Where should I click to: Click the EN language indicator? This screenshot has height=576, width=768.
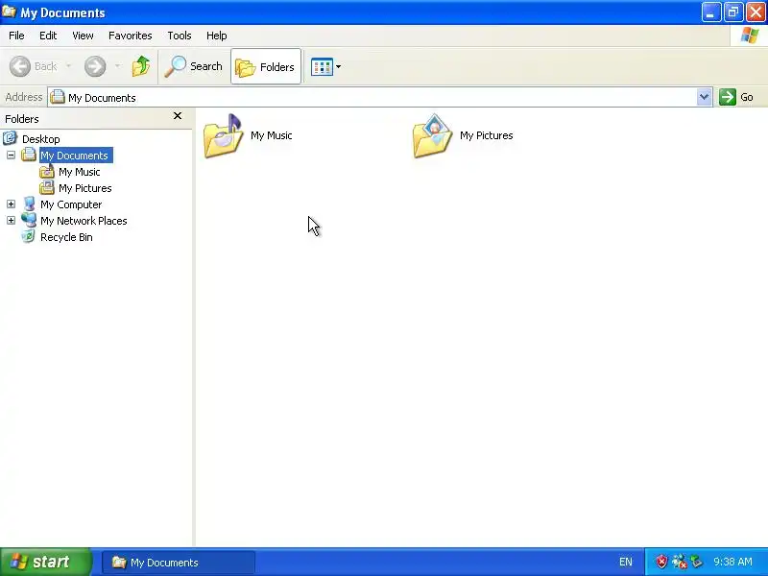point(626,563)
